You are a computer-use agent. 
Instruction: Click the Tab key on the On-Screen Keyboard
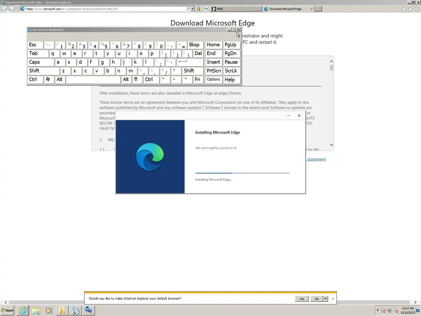click(x=38, y=54)
